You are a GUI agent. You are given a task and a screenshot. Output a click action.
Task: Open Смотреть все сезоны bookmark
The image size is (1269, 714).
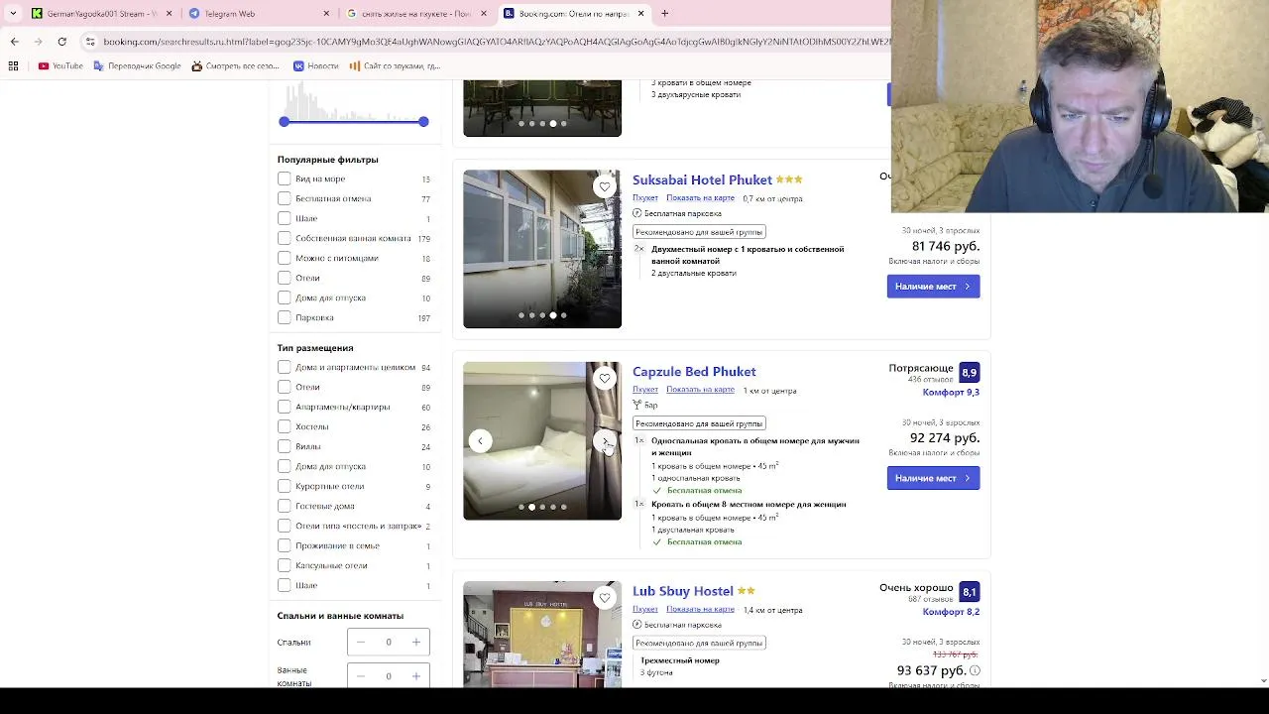(x=236, y=66)
